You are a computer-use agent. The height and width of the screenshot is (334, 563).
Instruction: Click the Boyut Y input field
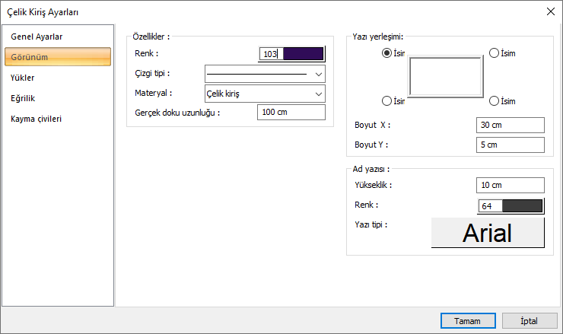coord(511,145)
